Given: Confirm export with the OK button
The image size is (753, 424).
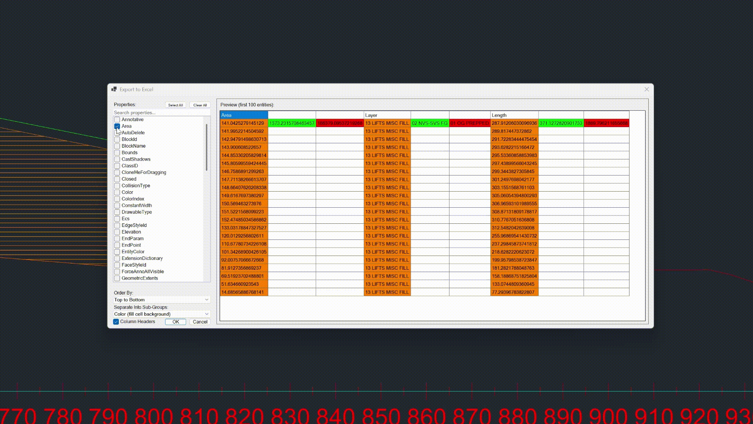Looking at the screenshot, I should point(175,322).
